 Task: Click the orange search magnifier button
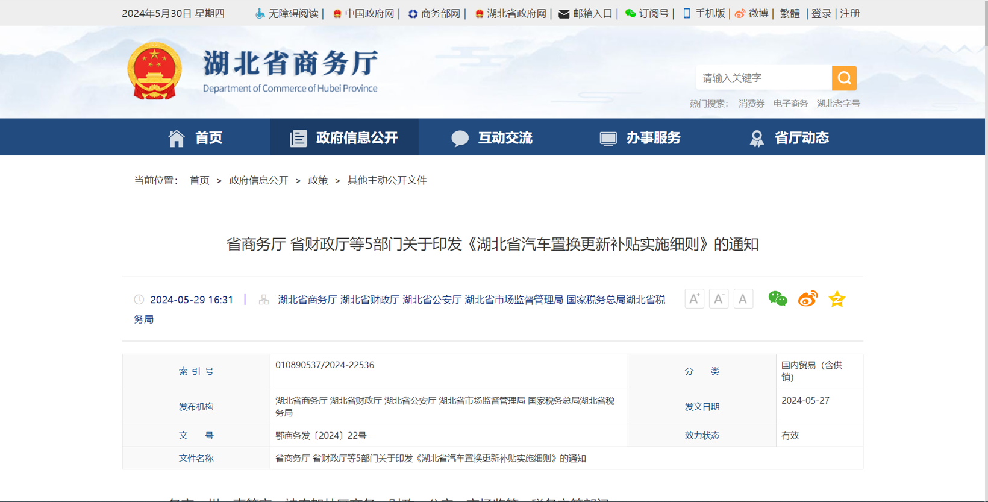click(x=844, y=78)
